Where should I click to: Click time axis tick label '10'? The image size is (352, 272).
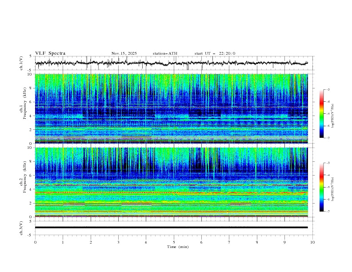(312, 242)
